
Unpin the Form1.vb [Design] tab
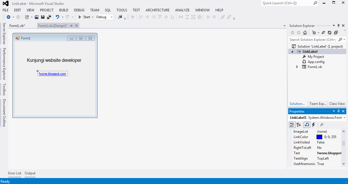[72, 25]
